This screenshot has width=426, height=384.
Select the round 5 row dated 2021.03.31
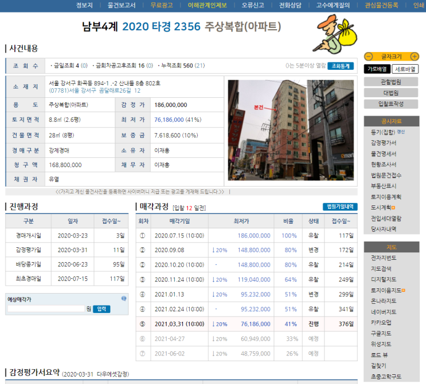point(247,324)
